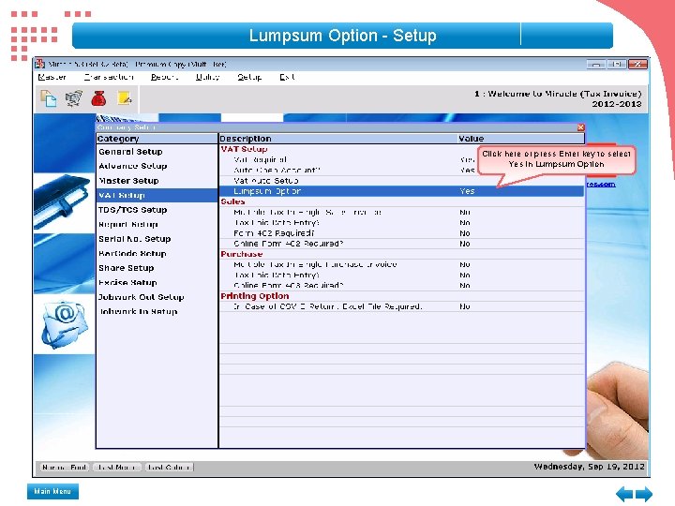Click the Main Menu button

click(52, 491)
